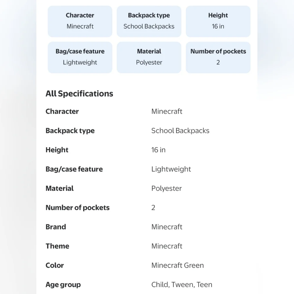Image resolution: width=294 pixels, height=294 pixels.
Task: Click the Color row label
Action: [55, 265]
